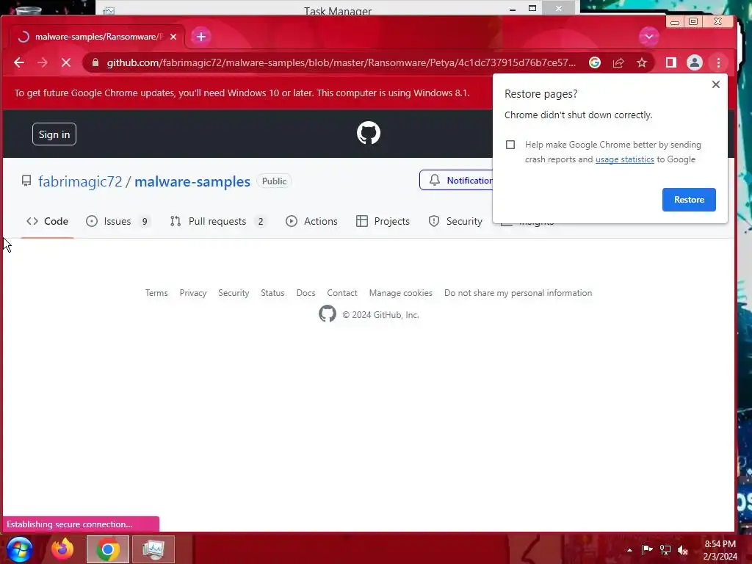Restore the previous Chrome pages

pyautogui.click(x=689, y=200)
